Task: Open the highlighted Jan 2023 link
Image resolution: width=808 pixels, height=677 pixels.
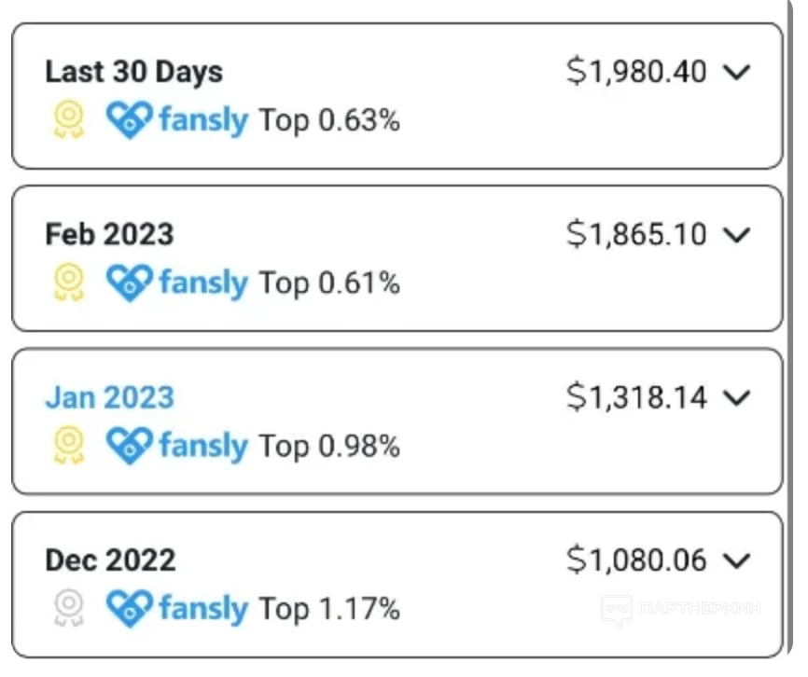Action: coord(109,397)
